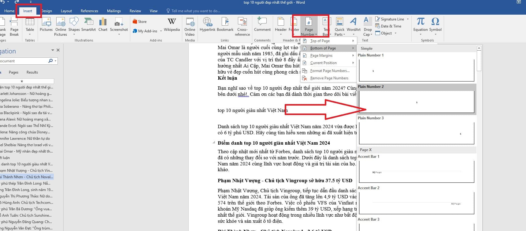
Task: Open the Layout ribbon tab
Action: click(x=66, y=11)
